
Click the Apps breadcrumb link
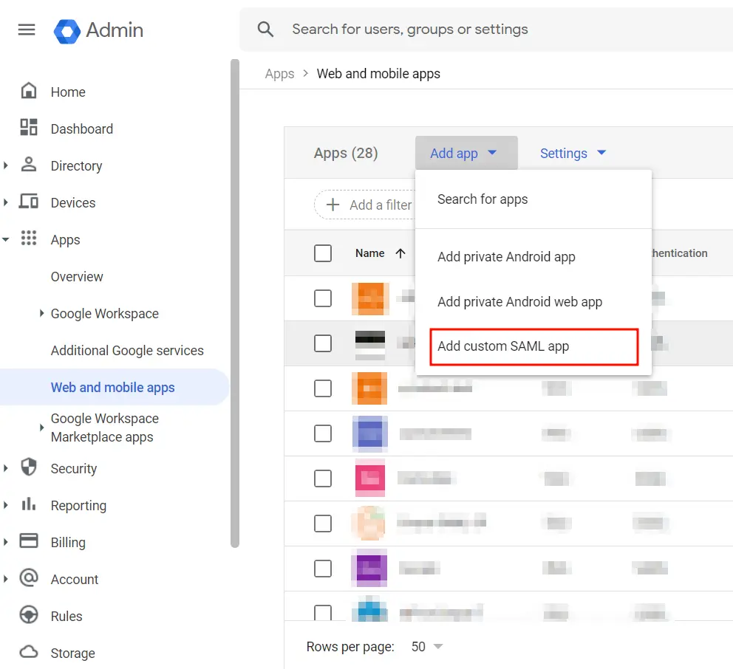click(279, 74)
